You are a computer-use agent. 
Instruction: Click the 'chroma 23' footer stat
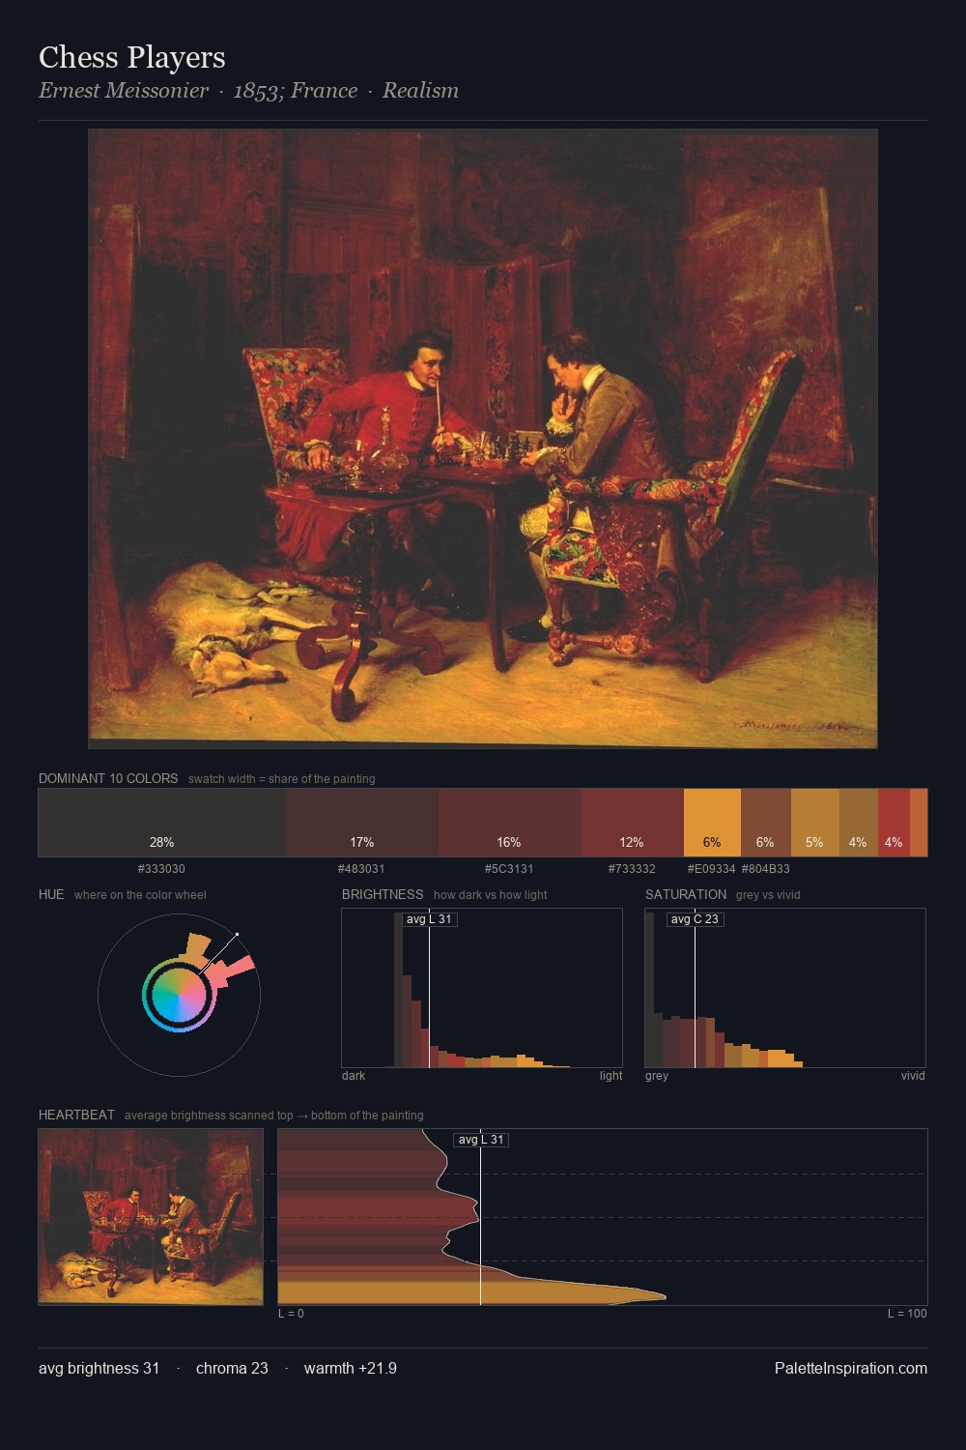(x=232, y=1368)
